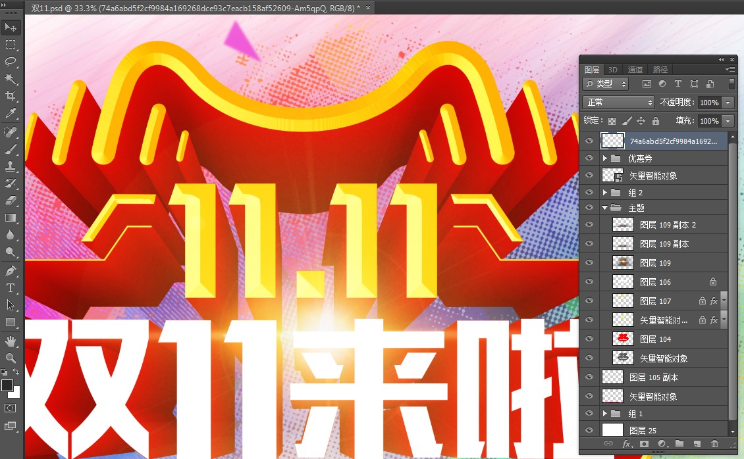Add a layer mask
744x459 pixels.
click(x=644, y=444)
